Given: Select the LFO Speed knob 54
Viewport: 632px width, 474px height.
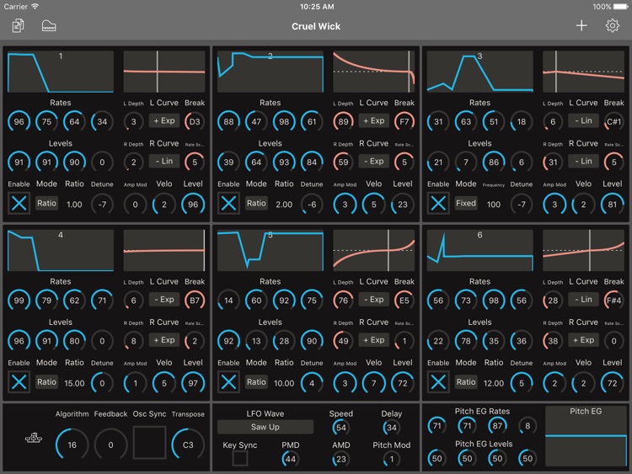Looking at the screenshot, I should (341, 428).
